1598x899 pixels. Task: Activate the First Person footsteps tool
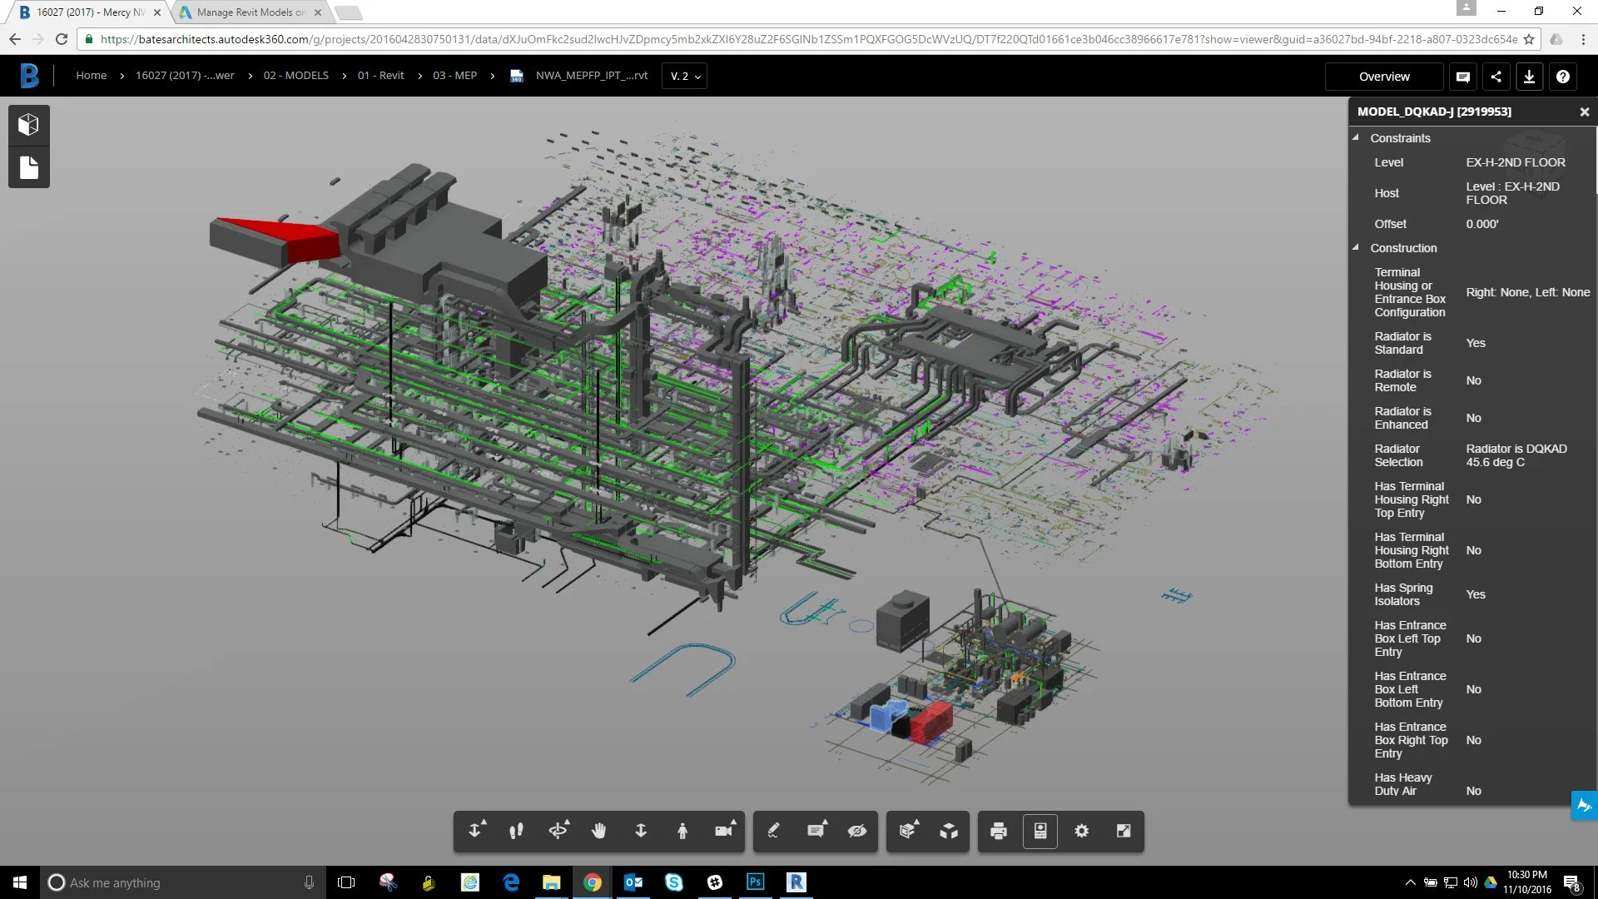516,830
